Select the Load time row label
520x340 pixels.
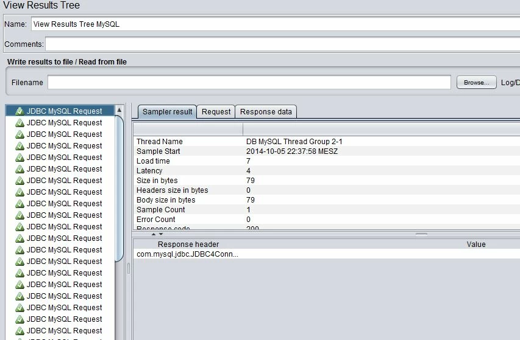[153, 161]
